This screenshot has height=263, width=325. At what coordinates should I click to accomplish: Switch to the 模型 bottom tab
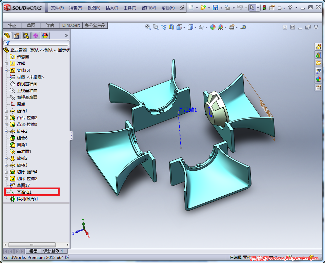pyautogui.click(x=33, y=251)
